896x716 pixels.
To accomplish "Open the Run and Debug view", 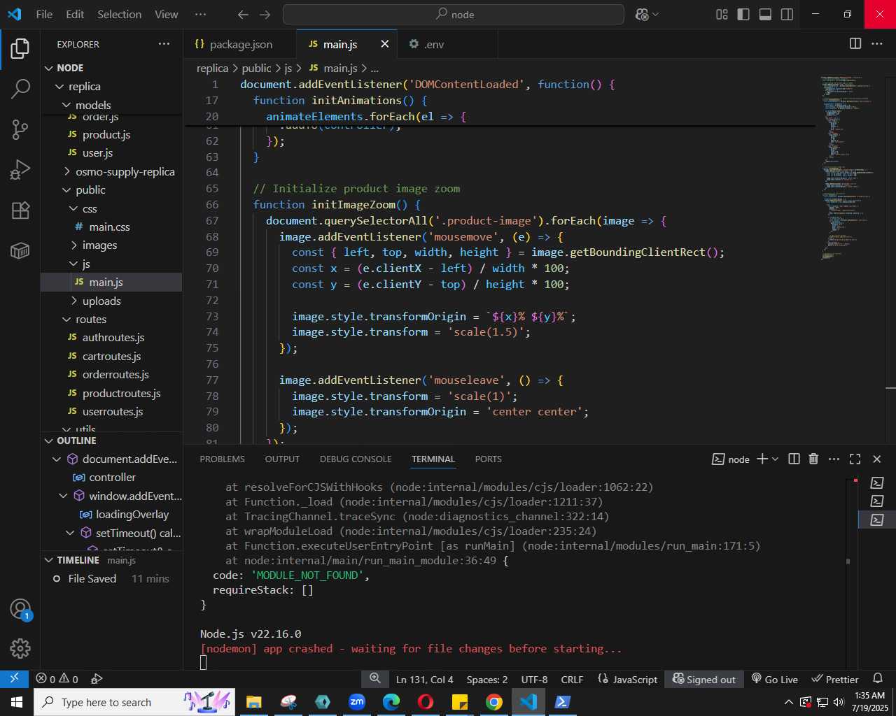I will click(x=20, y=169).
